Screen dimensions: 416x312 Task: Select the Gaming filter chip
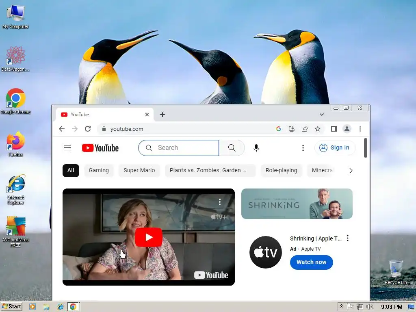pos(99,170)
